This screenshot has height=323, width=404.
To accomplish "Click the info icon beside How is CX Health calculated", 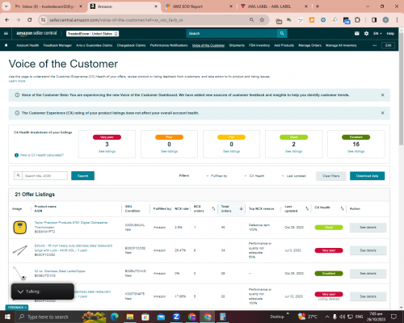I will [x=16, y=155].
